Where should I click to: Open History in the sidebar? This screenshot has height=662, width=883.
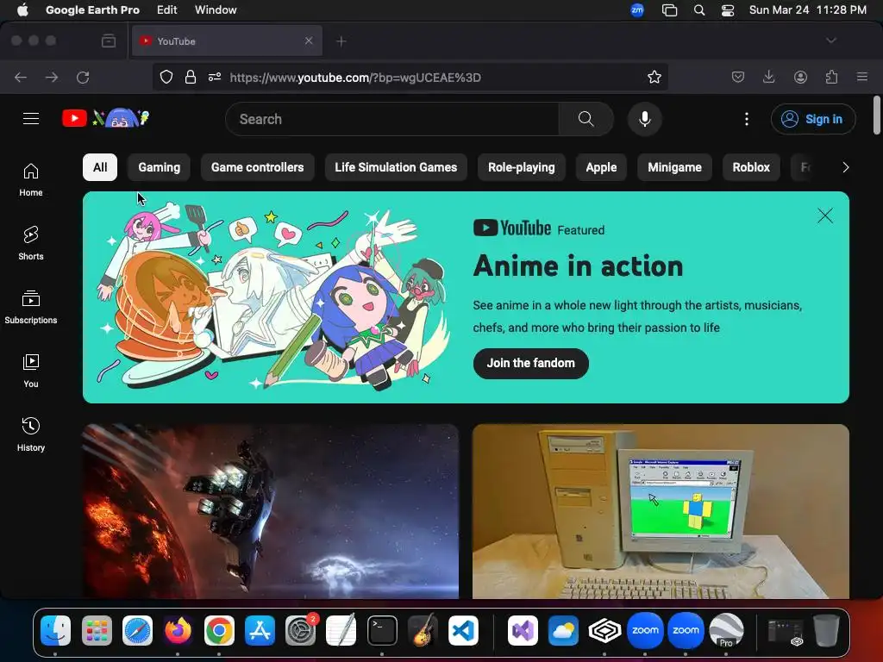[31, 434]
